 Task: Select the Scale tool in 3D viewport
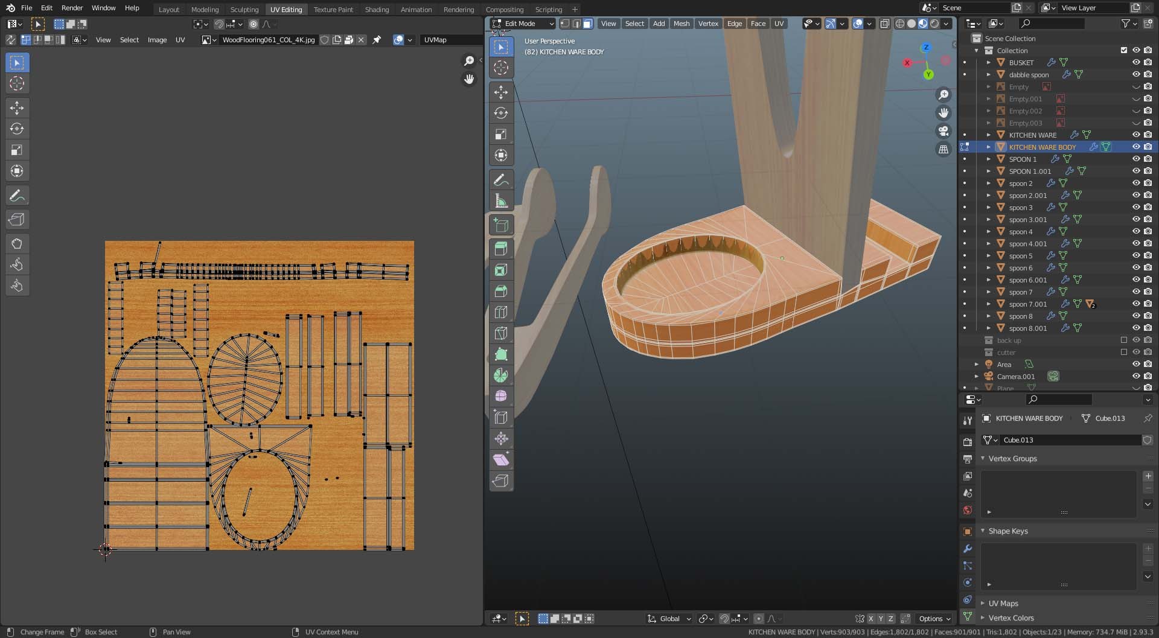click(501, 134)
